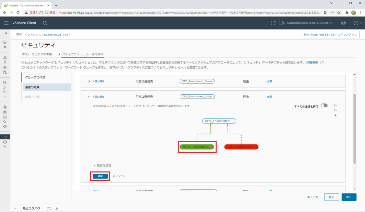This screenshot has width=365, height=212.
Task: Open NSX instance 192.168.10.25:443 dropdown
Action: (47, 35)
